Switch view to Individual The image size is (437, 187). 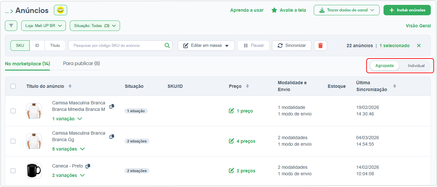coord(416,66)
